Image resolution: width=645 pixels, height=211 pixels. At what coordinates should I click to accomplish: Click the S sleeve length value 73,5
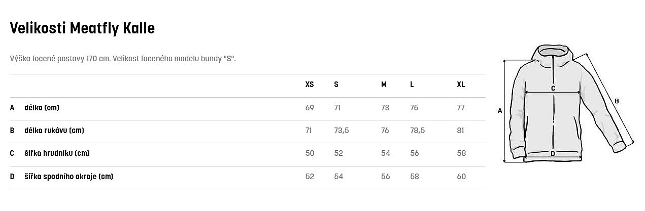[x=342, y=131]
